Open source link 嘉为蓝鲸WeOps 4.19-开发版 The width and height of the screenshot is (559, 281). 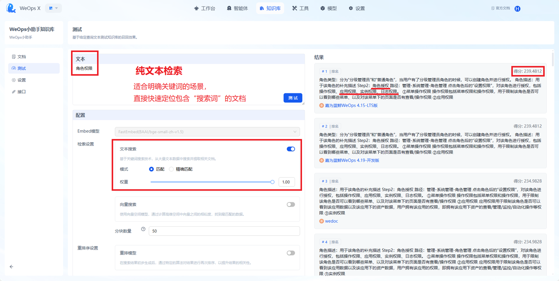pyautogui.click(x=352, y=160)
